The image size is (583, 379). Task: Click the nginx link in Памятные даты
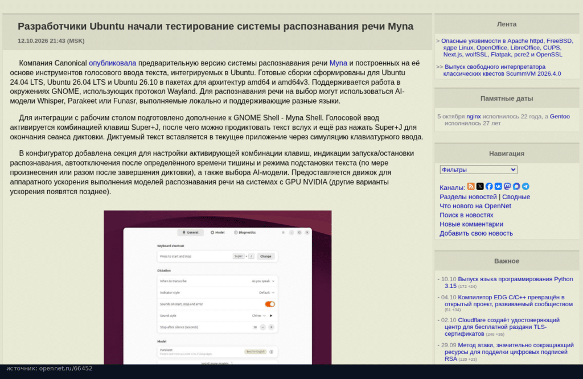(x=473, y=117)
